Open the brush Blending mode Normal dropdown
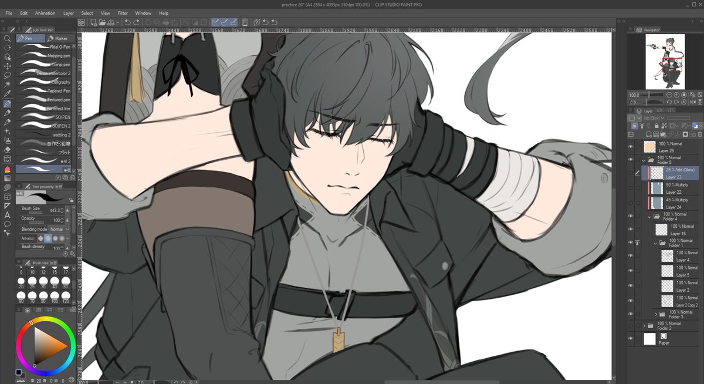 (x=59, y=229)
